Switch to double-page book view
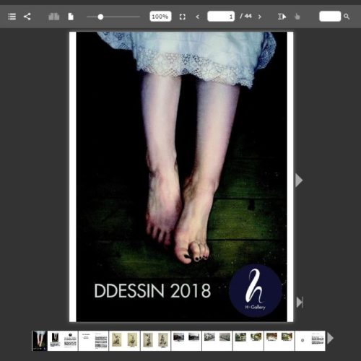This screenshot has height=361, width=361. pyautogui.click(x=54, y=17)
